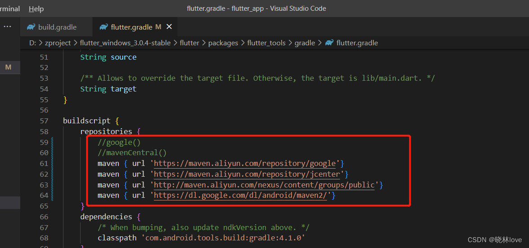Click the 'dependencies' word on line 66

point(106,217)
